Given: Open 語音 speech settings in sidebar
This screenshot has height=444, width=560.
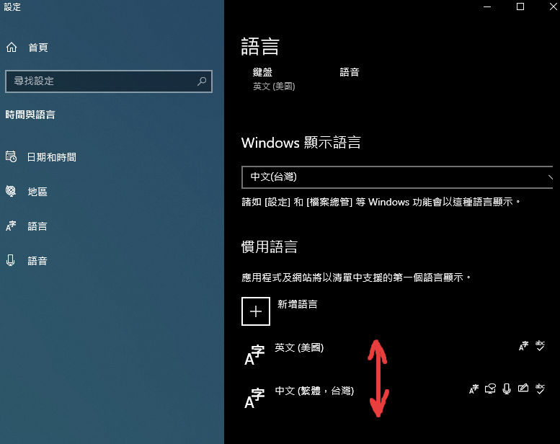Looking at the screenshot, I should [37, 261].
